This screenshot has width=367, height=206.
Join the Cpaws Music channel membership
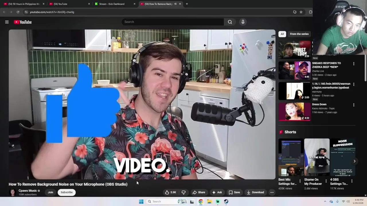[x=50, y=192]
